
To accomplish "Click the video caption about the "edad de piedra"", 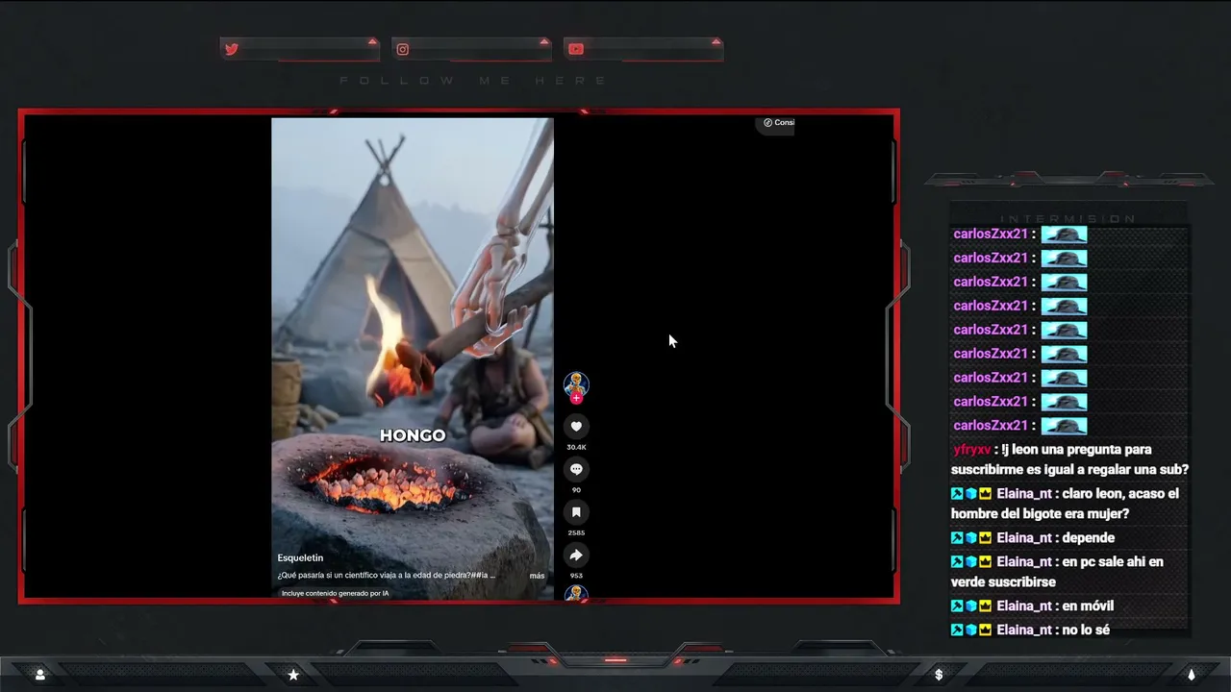I will [x=387, y=576].
